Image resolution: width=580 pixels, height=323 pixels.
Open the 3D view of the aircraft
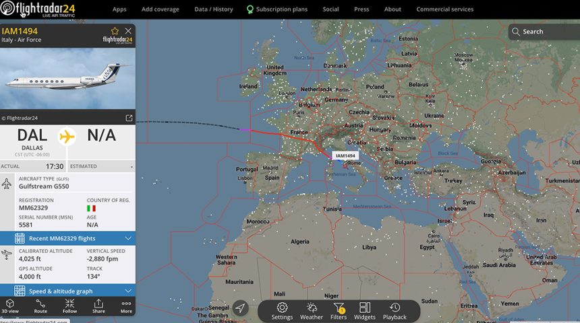click(x=10, y=306)
